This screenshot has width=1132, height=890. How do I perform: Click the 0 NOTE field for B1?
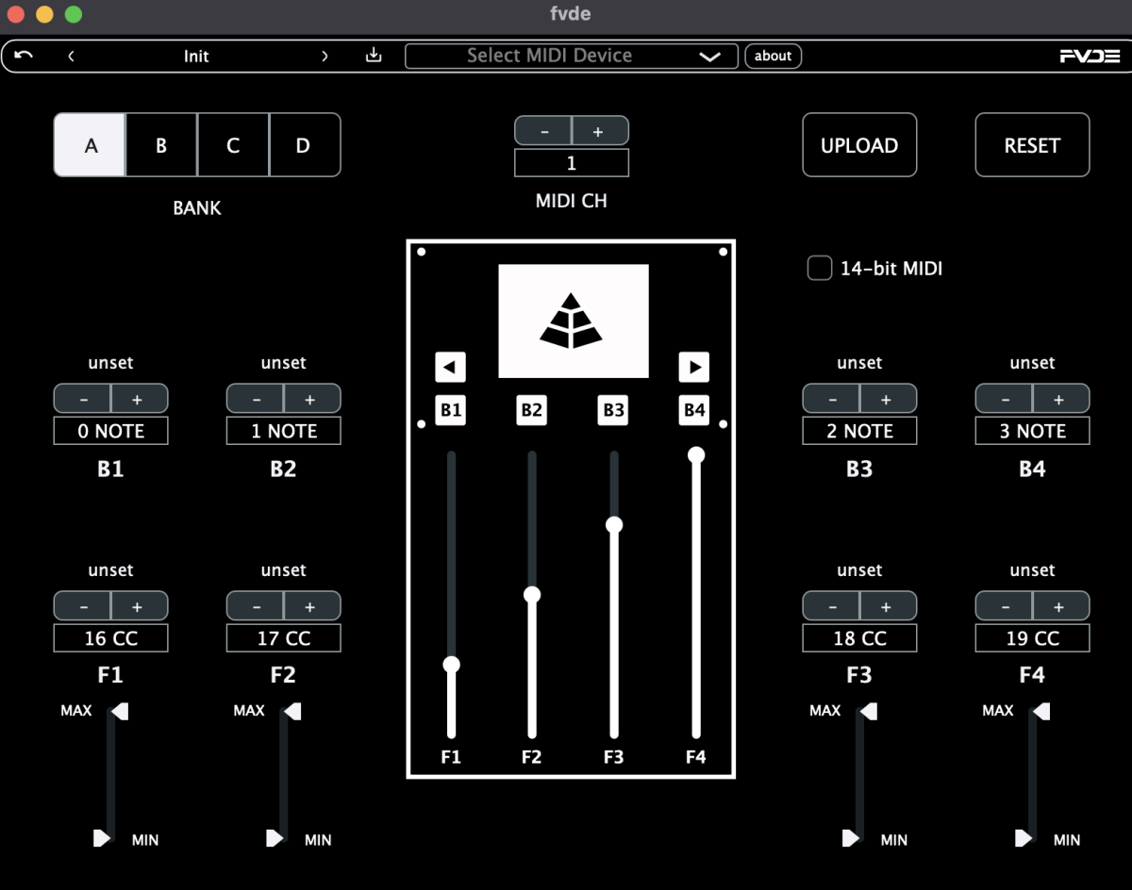110,431
